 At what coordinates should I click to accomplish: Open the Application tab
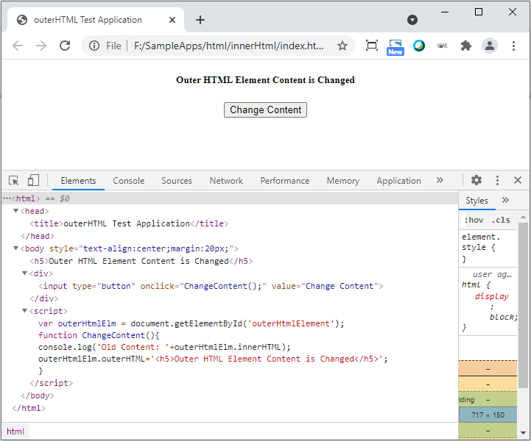tap(398, 181)
